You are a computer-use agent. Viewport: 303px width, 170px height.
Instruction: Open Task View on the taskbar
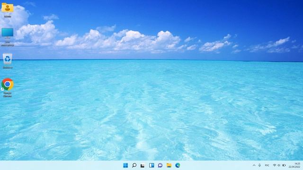pyautogui.click(x=143, y=165)
